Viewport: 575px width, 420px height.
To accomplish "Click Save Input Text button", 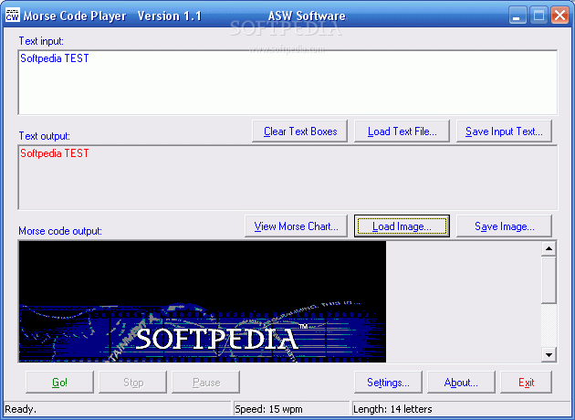I will pos(504,131).
